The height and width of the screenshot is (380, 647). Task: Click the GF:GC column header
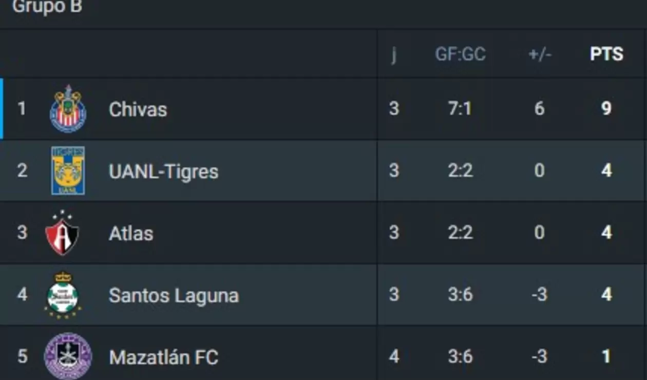pyautogui.click(x=461, y=53)
